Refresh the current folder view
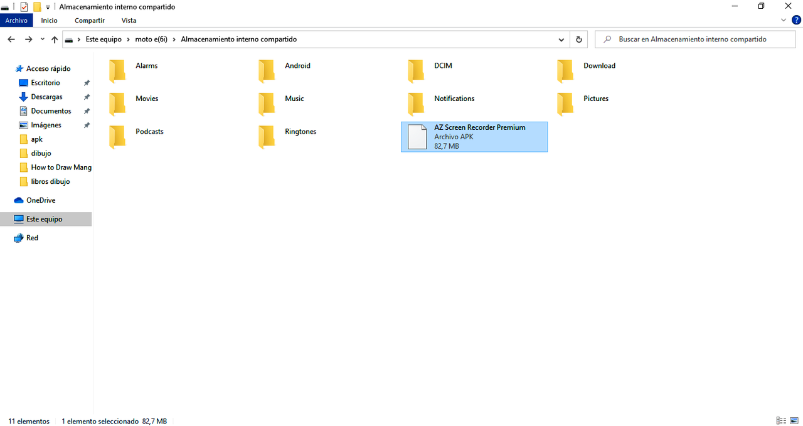This screenshot has width=803, height=426. coord(579,39)
